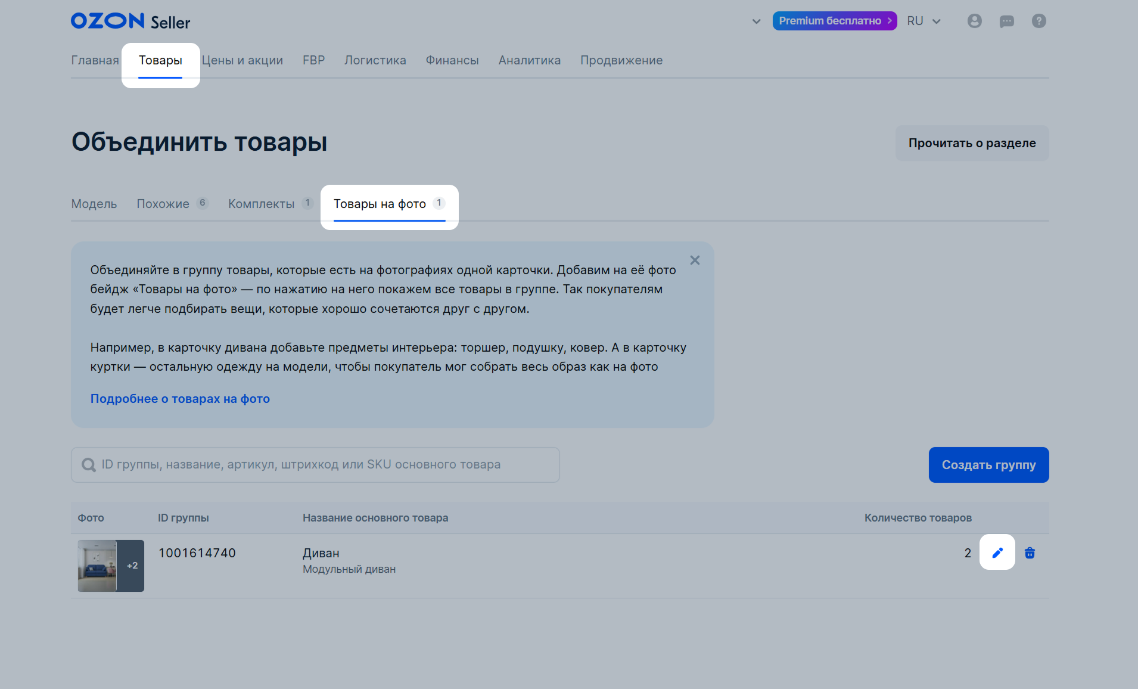This screenshot has height=689, width=1138.
Task: Expand the account dropdown chevron before Premium
Action: [756, 21]
